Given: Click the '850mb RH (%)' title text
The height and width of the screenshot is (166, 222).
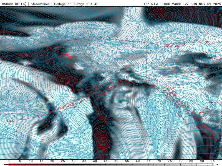Looking at the screenshot, I should [x=14, y=4].
